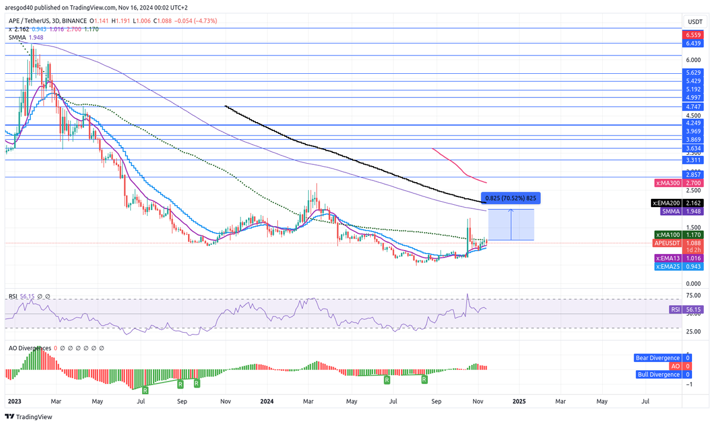Screen dimensions: 714x425
Task: Select the 75.00 value on the RSI scale
Action: coord(694,296)
